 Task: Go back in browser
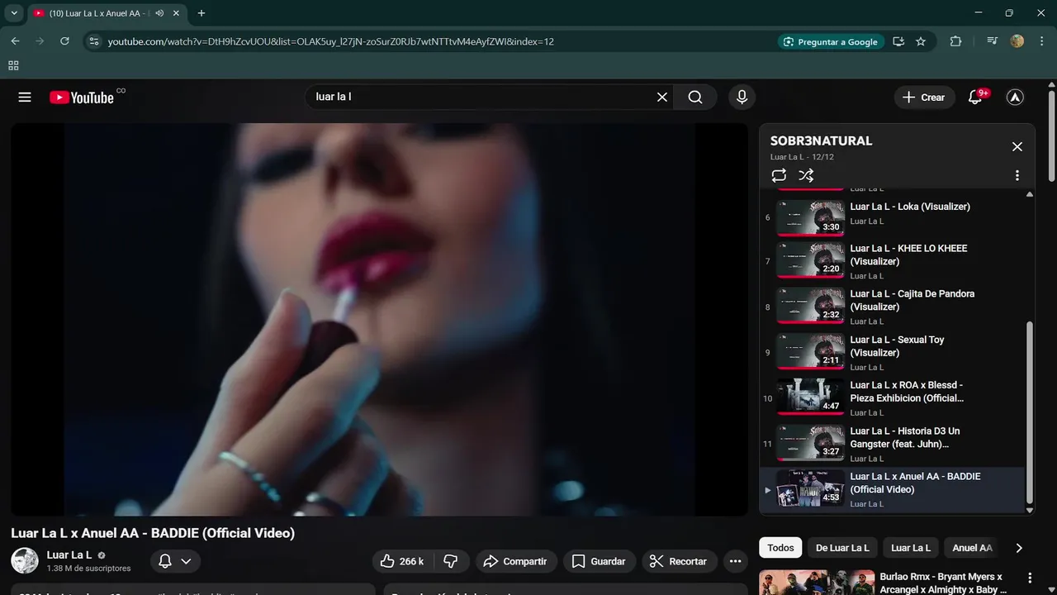coord(15,41)
